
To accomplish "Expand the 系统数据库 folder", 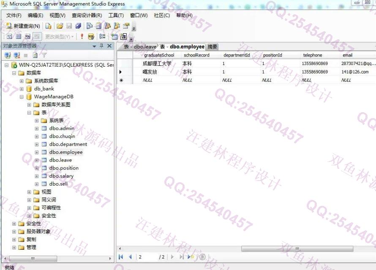I will 22,81.
